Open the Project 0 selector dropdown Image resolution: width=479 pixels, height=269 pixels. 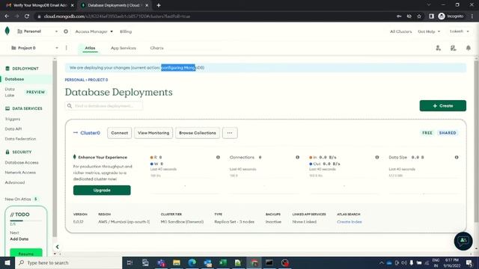click(34, 48)
